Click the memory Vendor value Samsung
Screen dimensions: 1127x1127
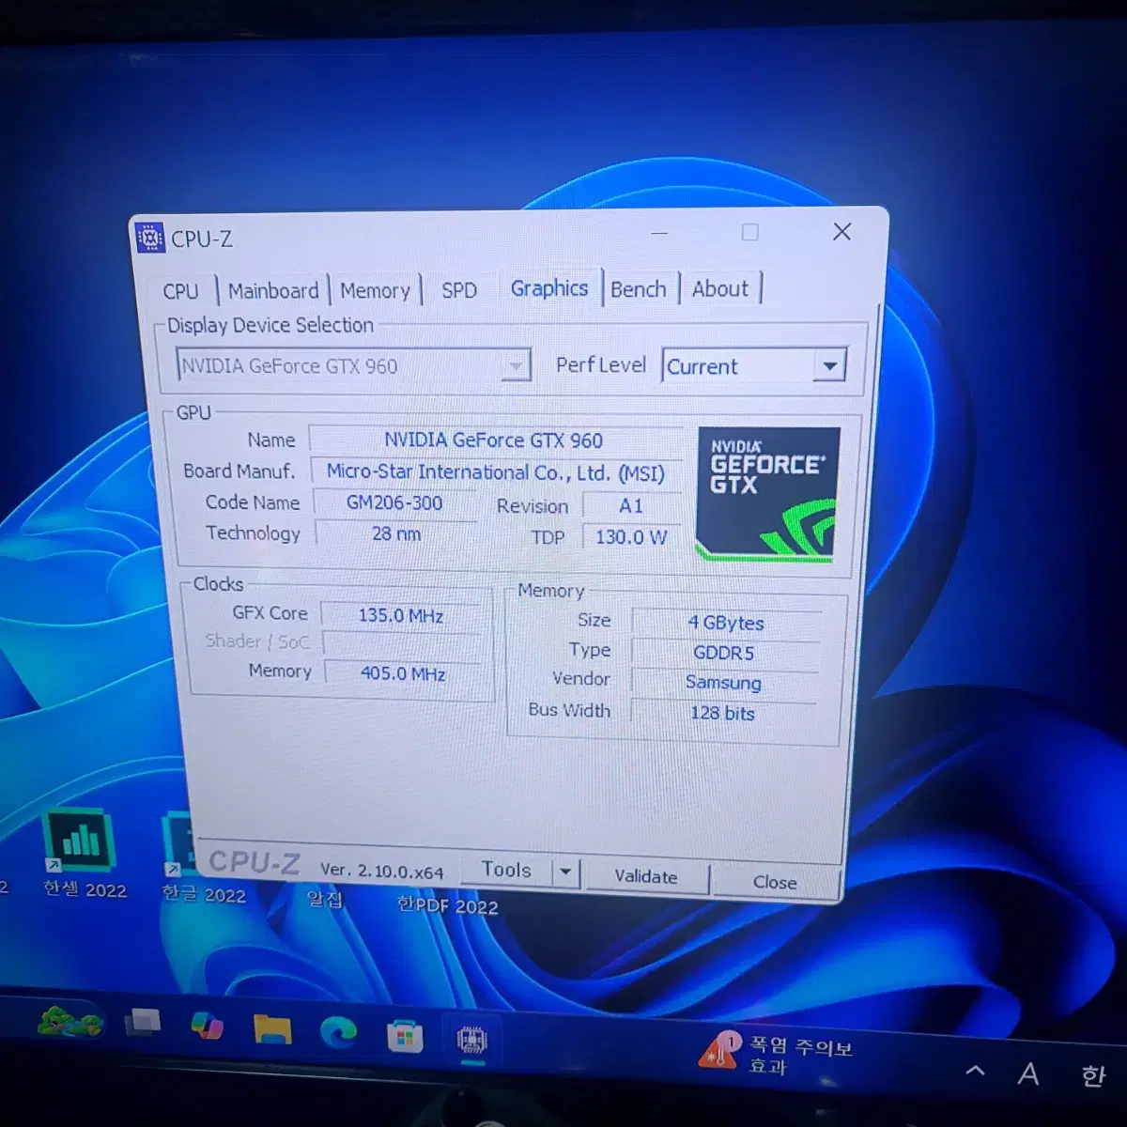[x=723, y=683]
